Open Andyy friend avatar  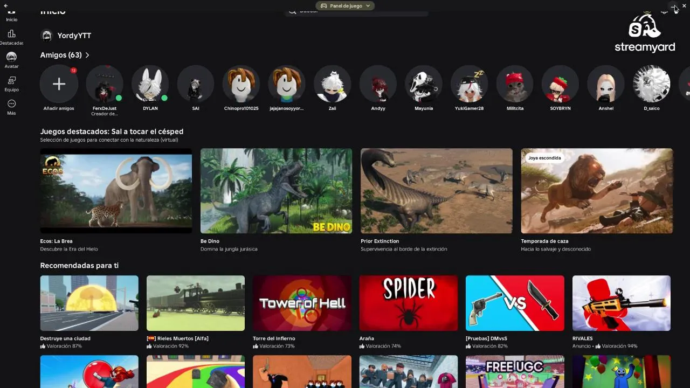coord(378,84)
